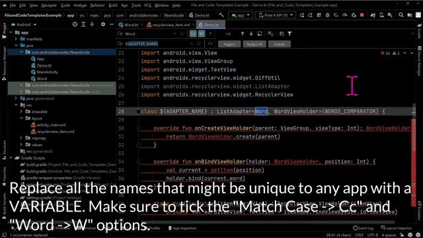Click the Replace All button
This screenshot has height=238, width=423.
[254, 44]
